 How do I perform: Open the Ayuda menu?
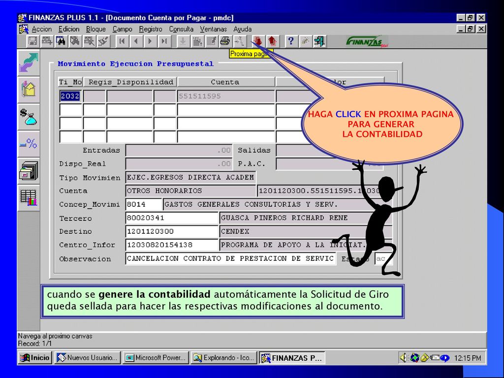click(x=242, y=29)
